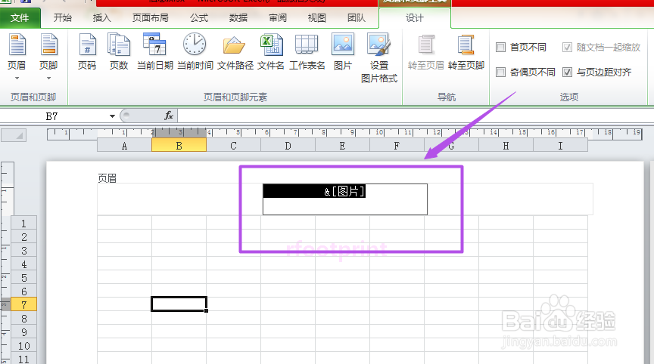654x364 pixels.
Task: Click the select-all corner of the sheet
Action: click(14, 136)
